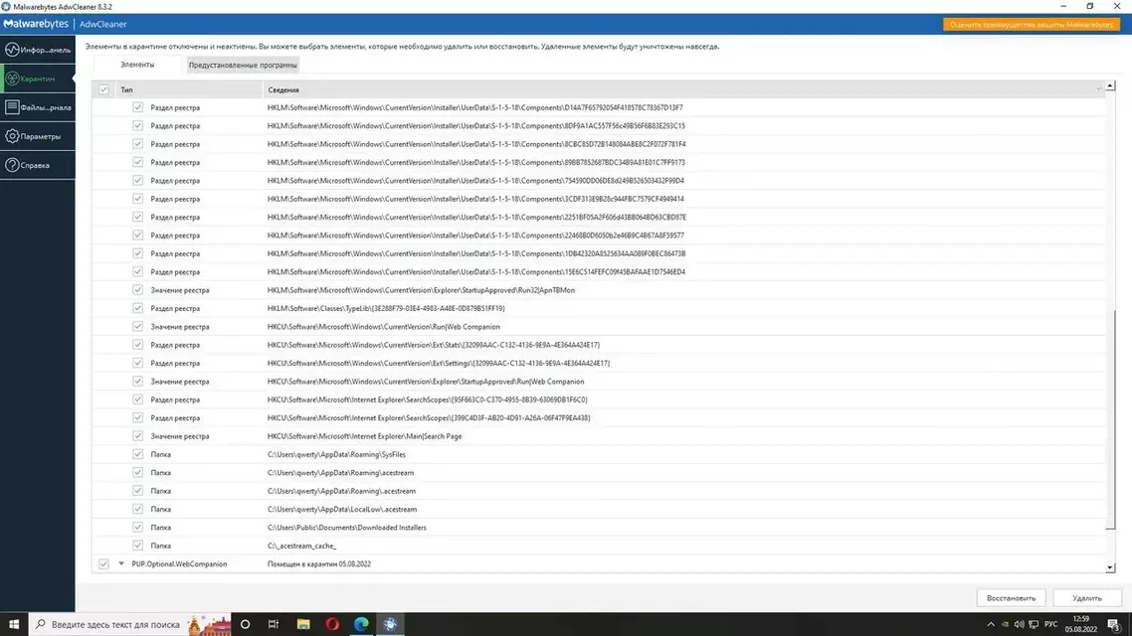Open the Параметры settings section

[38, 136]
